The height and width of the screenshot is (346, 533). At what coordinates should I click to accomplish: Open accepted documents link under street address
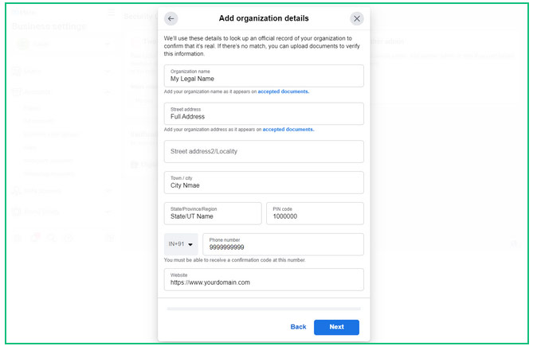(288, 130)
